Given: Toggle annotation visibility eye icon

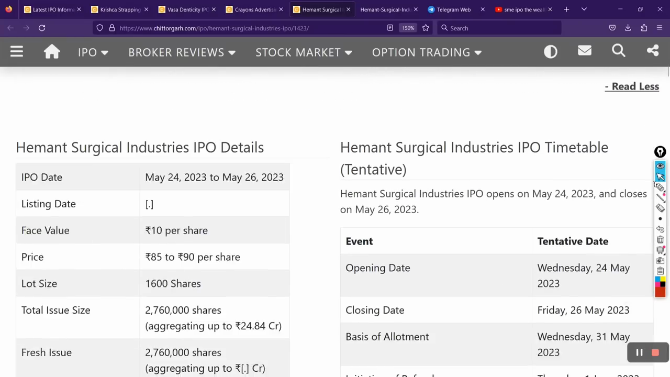Looking at the screenshot, I should [660, 165].
